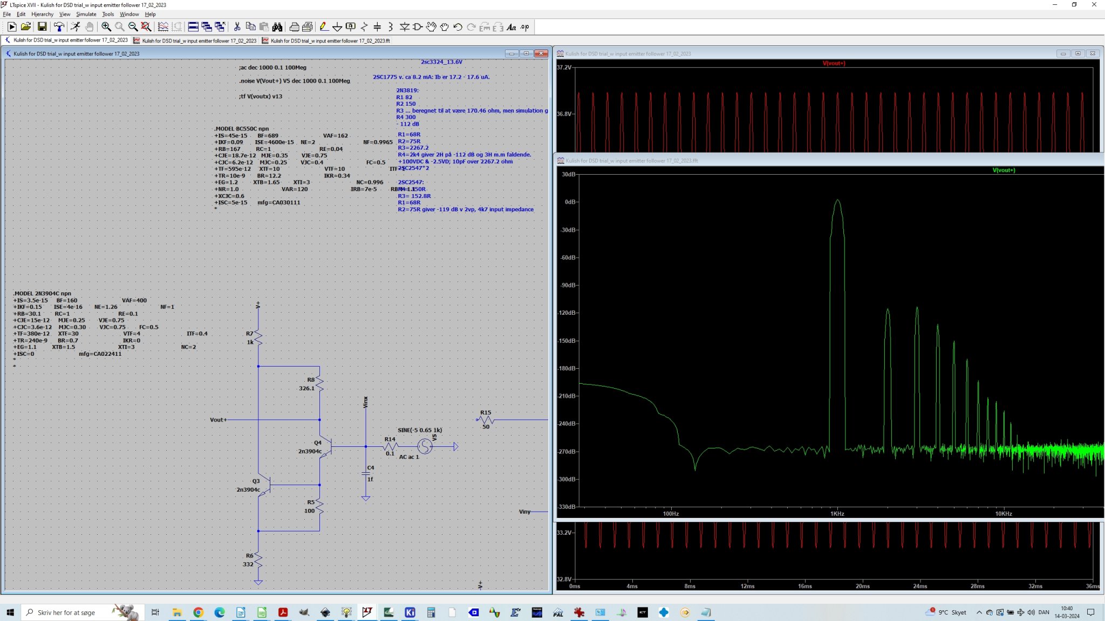This screenshot has width=1105, height=621.
Task: Select the Q3 2n3904c transistor
Action: (x=264, y=485)
